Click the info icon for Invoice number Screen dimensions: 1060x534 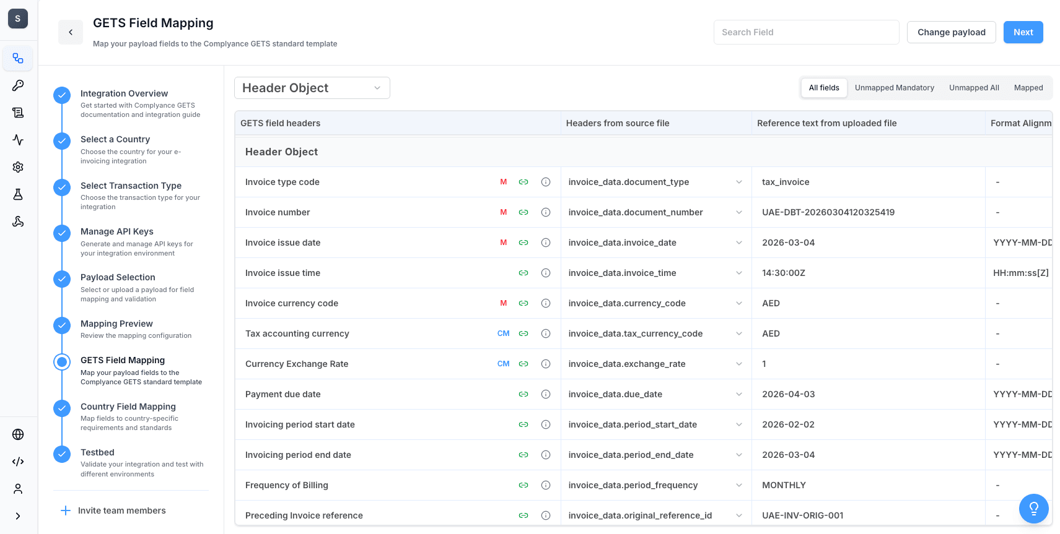pos(546,212)
